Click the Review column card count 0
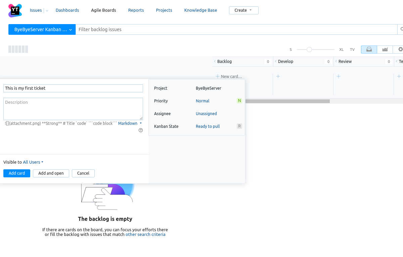 click(389, 62)
